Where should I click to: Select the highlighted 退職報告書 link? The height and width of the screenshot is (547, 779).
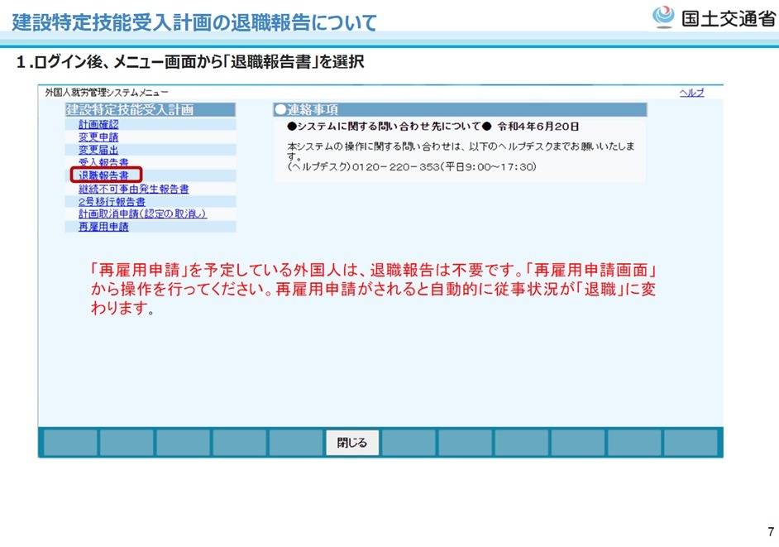pos(103,175)
